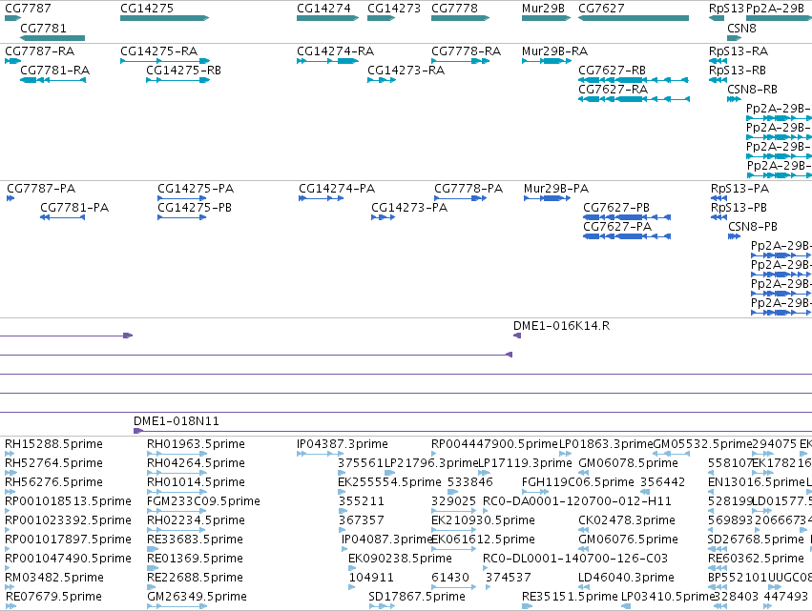The image size is (812, 611).
Task: Click EST IP04387.3prime
Action: [320, 454]
